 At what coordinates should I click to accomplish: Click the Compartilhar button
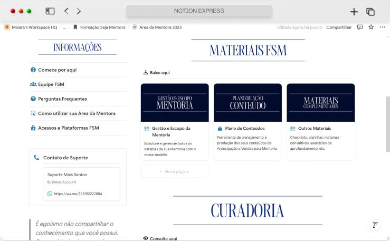339,27
